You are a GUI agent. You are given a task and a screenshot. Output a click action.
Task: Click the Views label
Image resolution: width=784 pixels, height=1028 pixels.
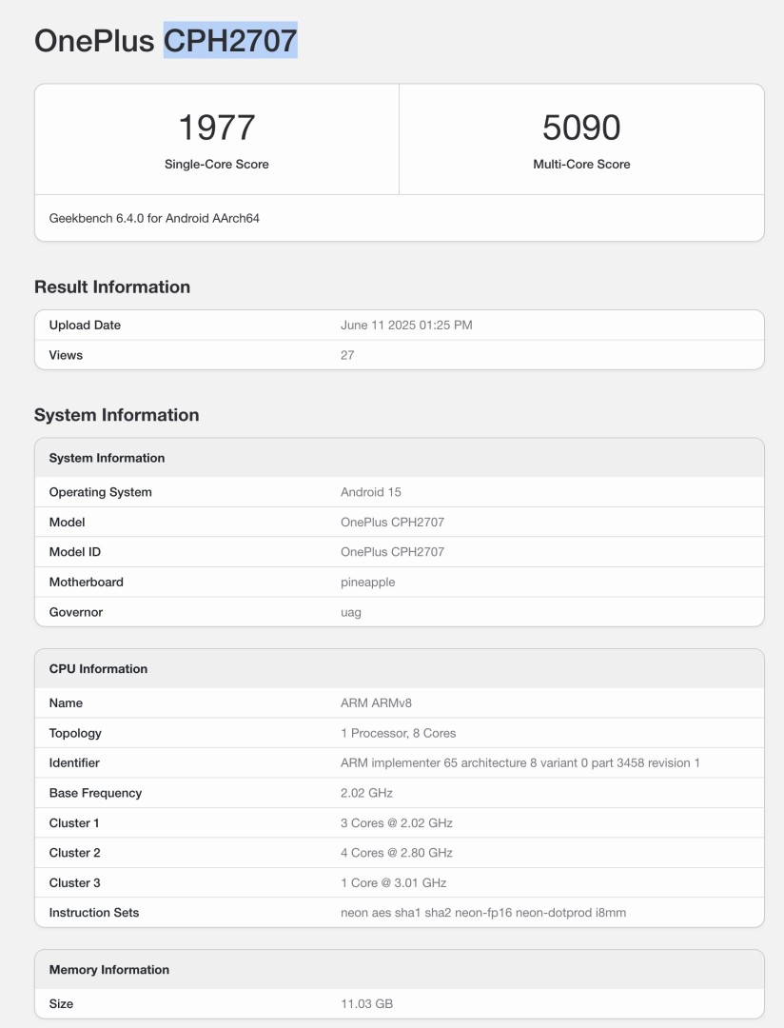pos(66,355)
